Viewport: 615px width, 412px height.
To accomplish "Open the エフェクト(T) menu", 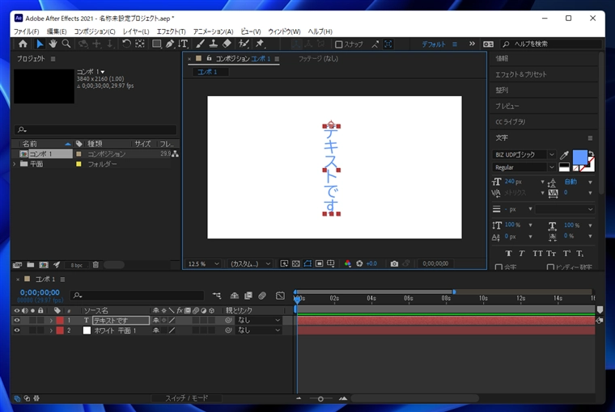I will coord(171,32).
